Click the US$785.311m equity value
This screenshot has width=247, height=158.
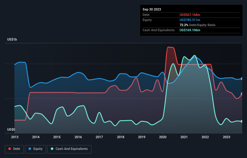[x=190, y=20]
